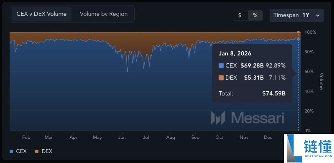Click the Nov x-axis label
Image resolution: width=334 pixels, height=163 pixels.
point(244,138)
